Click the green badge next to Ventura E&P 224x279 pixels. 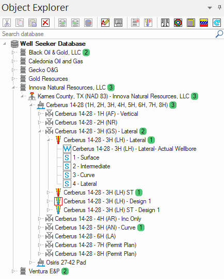(x=65, y=271)
